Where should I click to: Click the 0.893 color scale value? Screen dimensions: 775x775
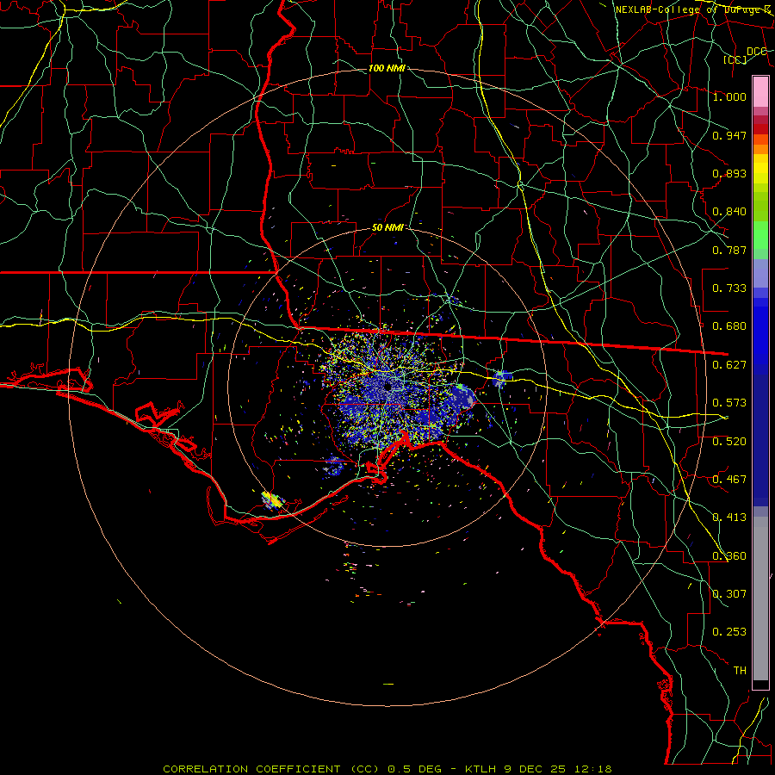pyautogui.click(x=729, y=173)
